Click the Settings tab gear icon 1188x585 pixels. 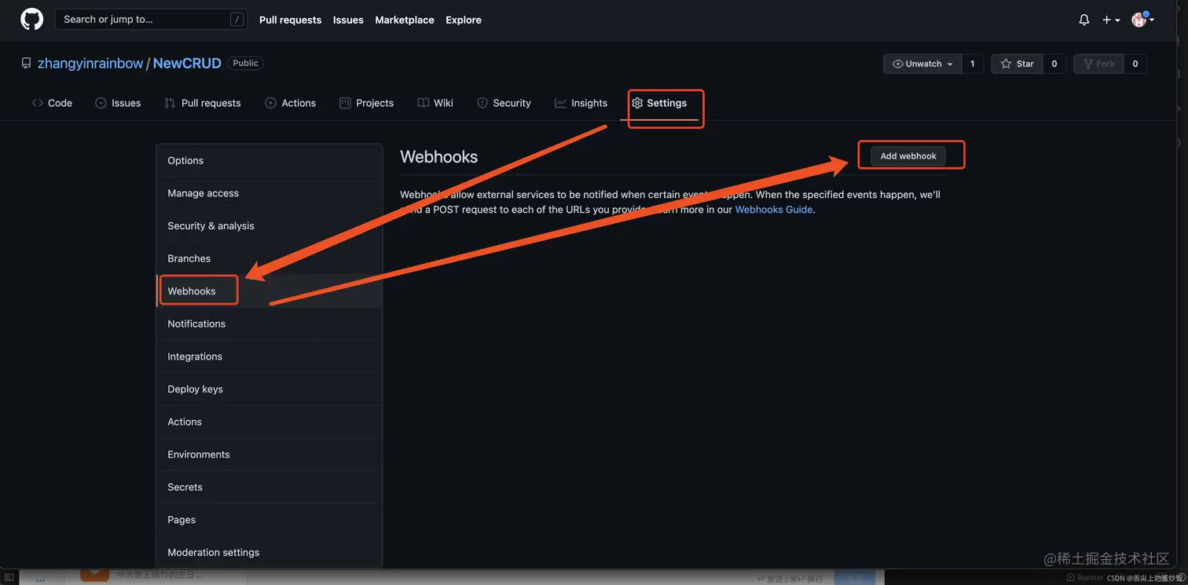(637, 103)
